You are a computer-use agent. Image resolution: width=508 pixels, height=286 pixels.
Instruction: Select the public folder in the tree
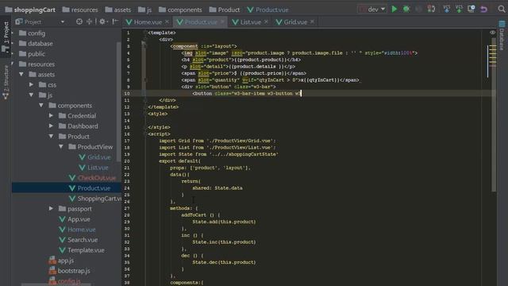[x=32, y=54]
